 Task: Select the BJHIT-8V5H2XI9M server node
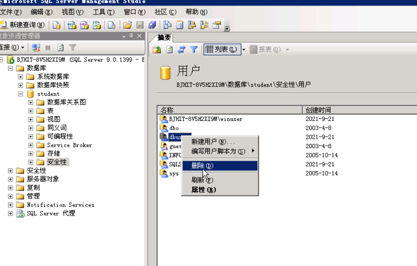pos(80,60)
